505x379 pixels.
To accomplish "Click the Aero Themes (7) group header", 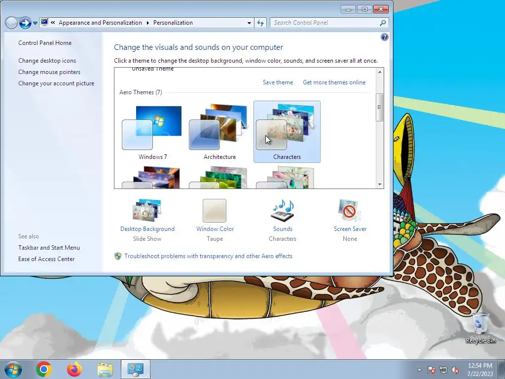I will 141,92.
